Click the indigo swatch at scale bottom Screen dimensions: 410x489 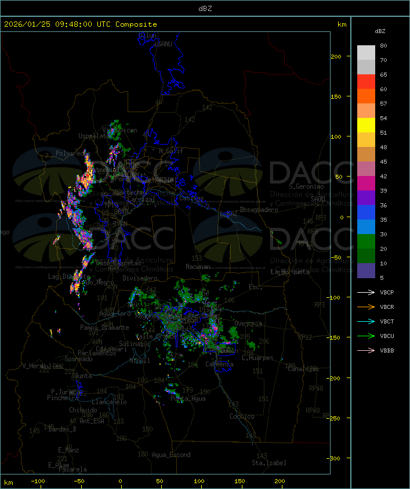366,271
